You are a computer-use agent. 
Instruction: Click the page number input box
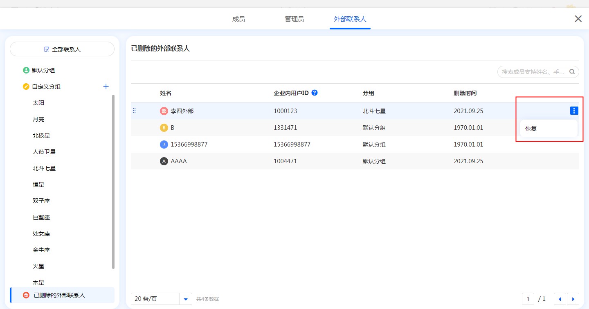click(x=528, y=299)
